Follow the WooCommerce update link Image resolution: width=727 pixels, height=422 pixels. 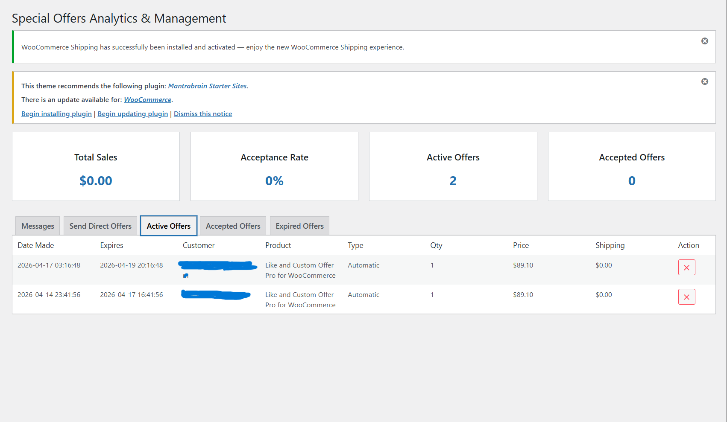tap(147, 99)
